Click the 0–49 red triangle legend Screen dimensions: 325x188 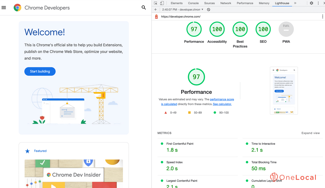(170, 113)
